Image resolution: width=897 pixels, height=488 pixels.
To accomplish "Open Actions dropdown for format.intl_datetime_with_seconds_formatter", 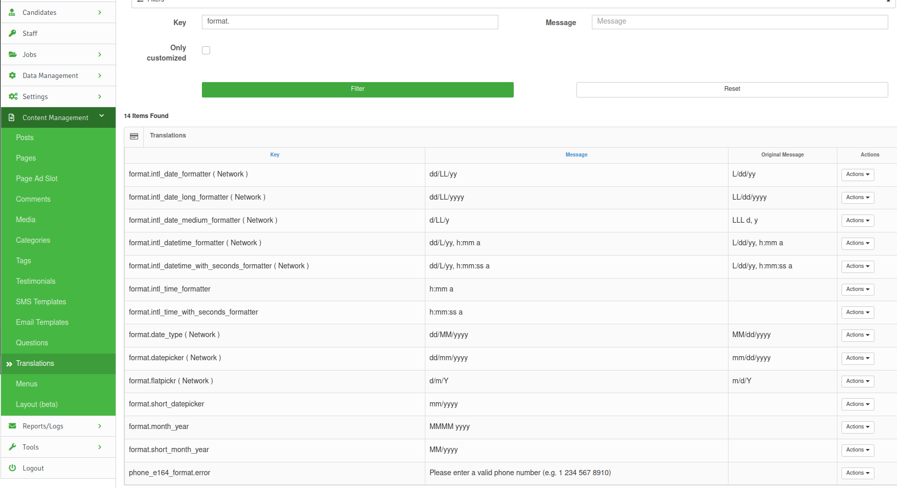I will coord(857,266).
